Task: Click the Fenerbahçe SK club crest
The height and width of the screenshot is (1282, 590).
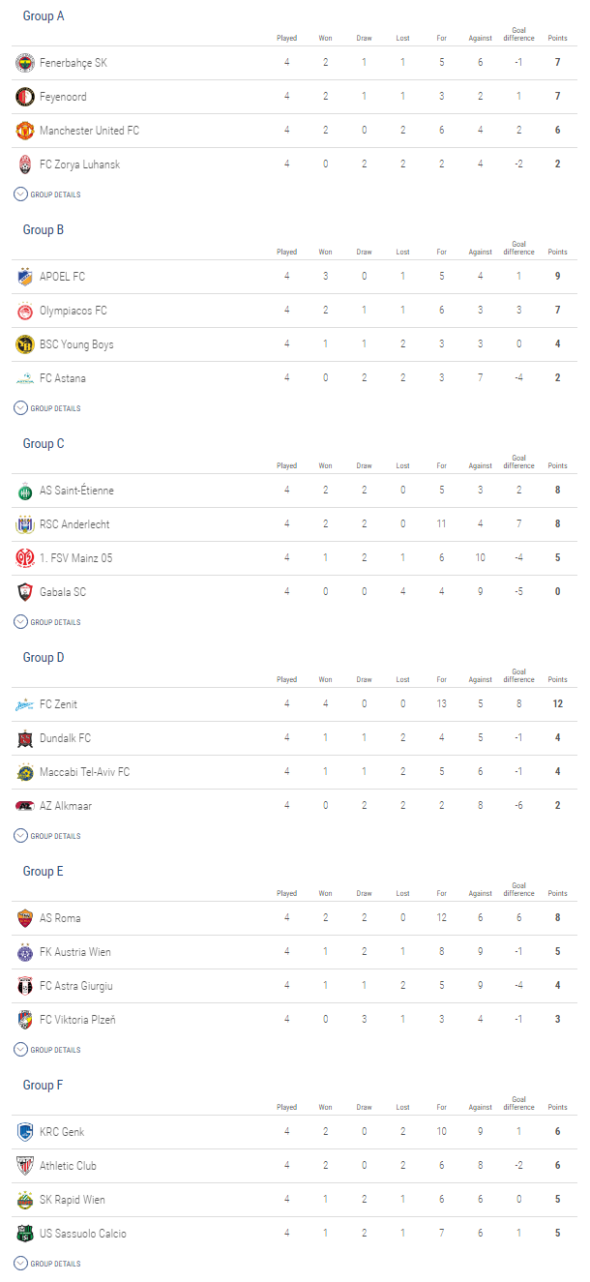Action: point(25,63)
